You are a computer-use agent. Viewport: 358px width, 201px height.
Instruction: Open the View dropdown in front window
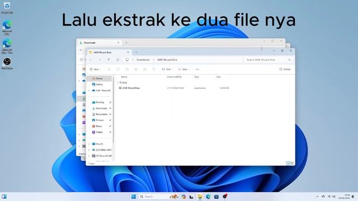pyautogui.click(x=184, y=69)
